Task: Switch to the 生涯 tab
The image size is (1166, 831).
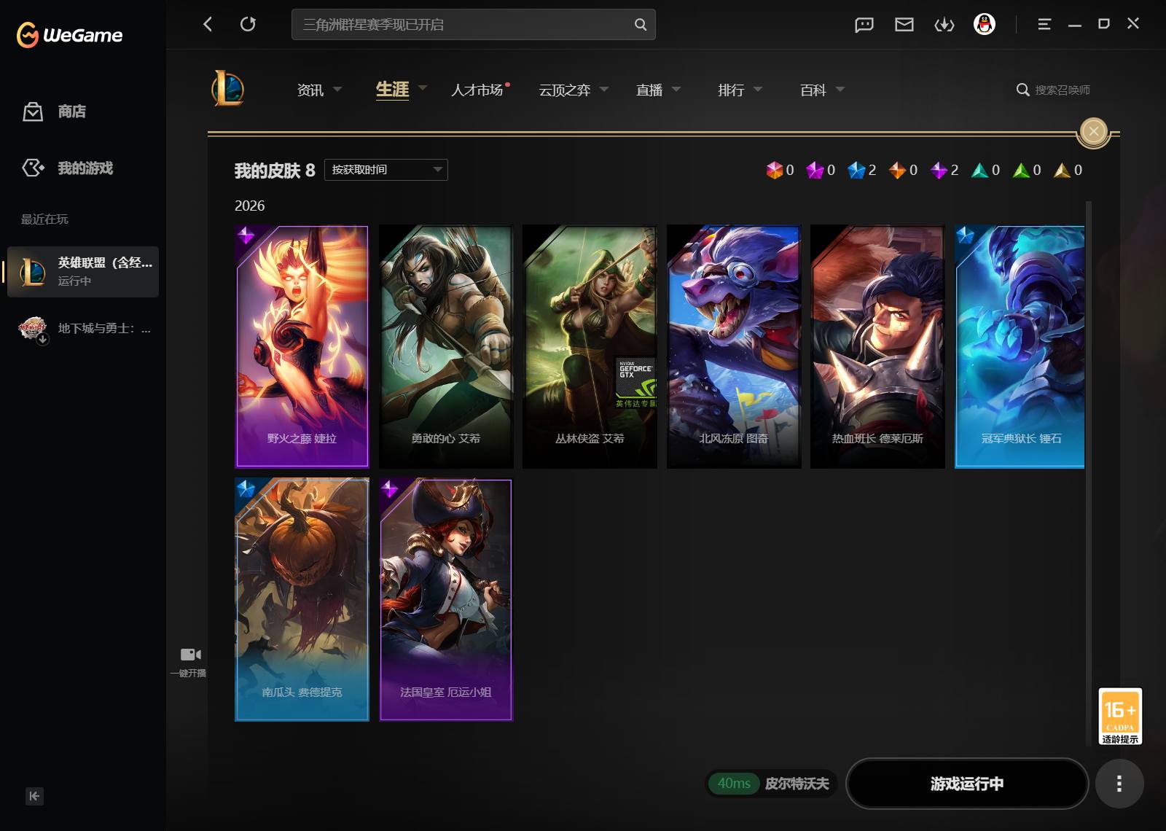Action: pos(392,90)
